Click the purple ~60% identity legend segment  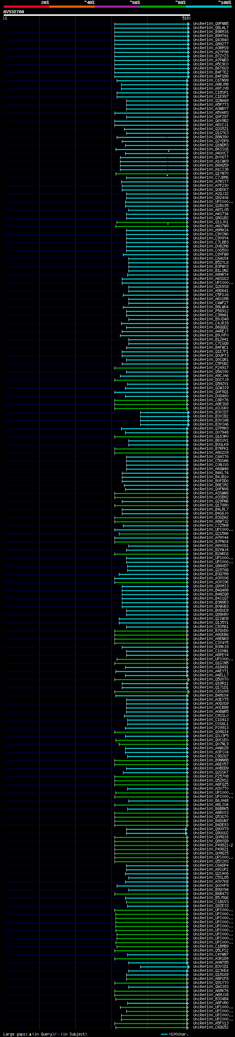coord(118,7)
